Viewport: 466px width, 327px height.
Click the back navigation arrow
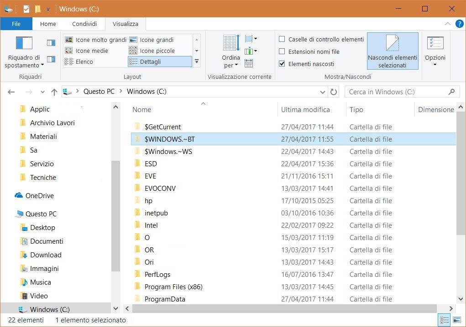[11, 92]
